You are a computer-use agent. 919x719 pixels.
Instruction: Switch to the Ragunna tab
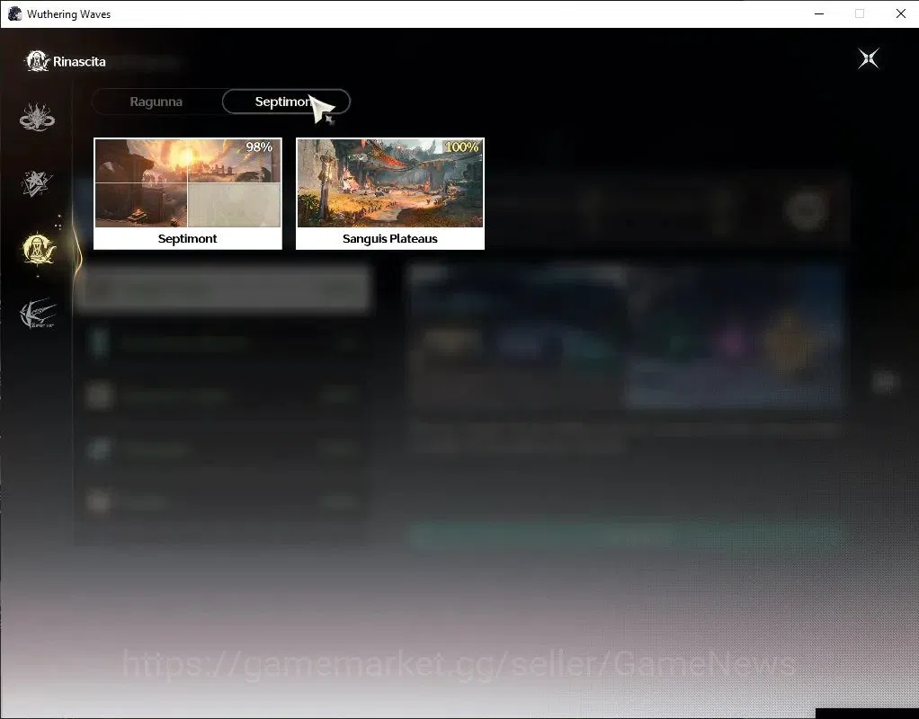point(156,102)
